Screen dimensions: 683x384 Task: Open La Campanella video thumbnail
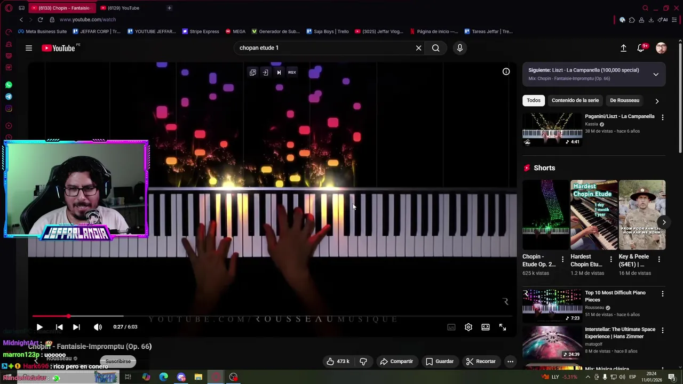pyautogui.click(x=552, y=129)
